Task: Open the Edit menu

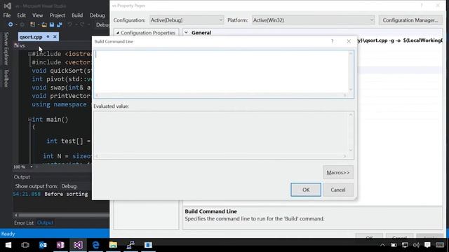Action: (x=21, y=15)
